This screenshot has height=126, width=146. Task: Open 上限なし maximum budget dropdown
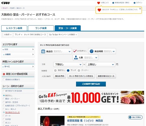(x=100, y=65)
